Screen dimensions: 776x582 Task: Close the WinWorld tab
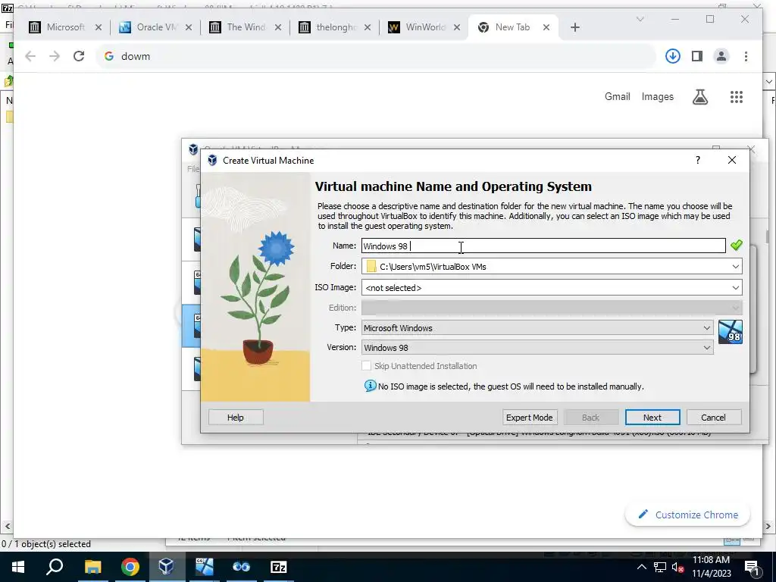[457, 27]
